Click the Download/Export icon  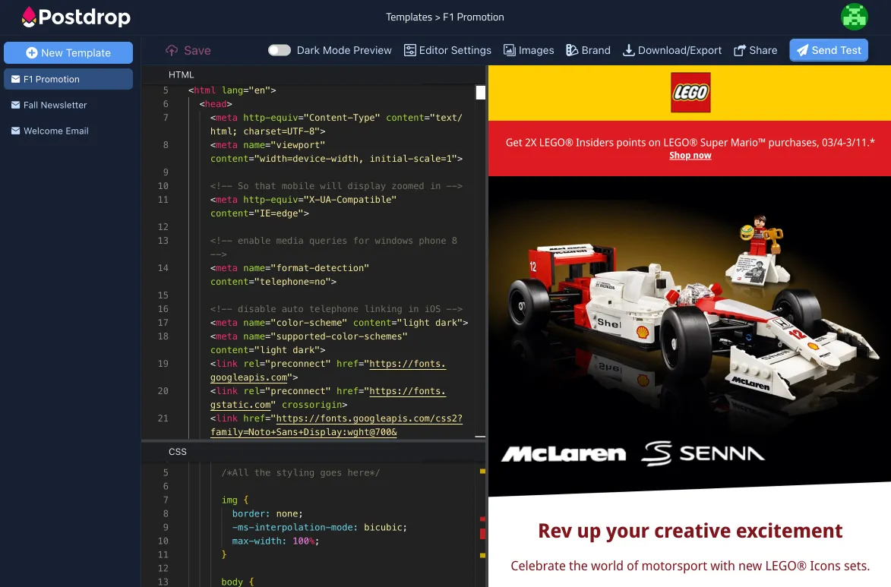tap(628, 50)
